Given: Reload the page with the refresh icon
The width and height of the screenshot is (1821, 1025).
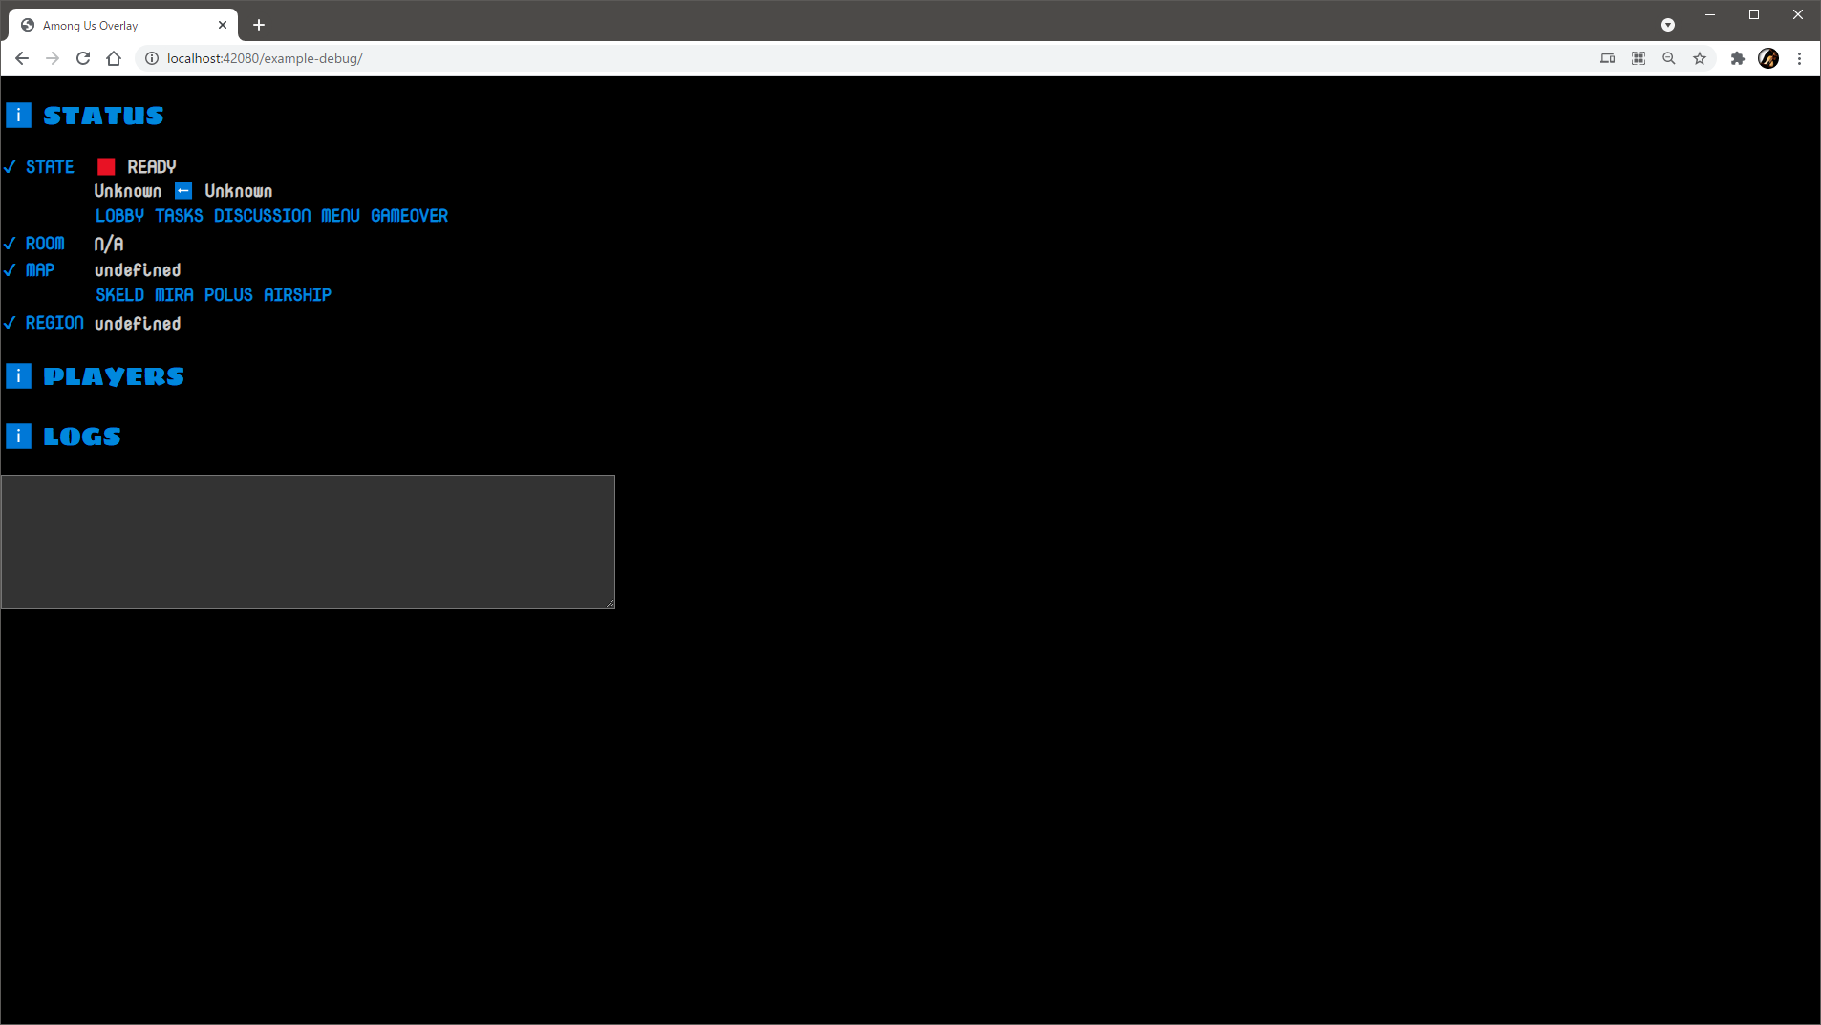Looking at the screenshot, I should point(83,58).
